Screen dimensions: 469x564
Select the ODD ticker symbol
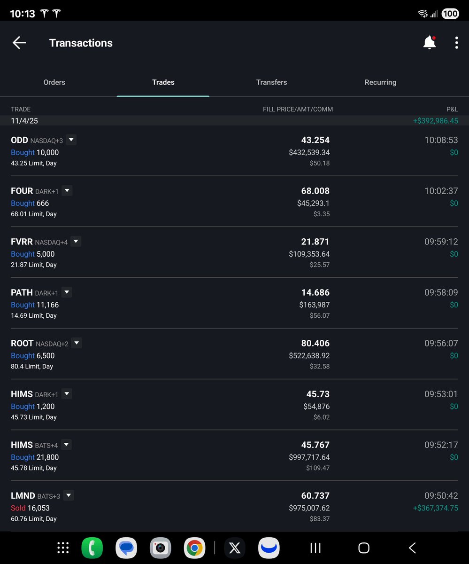coord(19,140)
